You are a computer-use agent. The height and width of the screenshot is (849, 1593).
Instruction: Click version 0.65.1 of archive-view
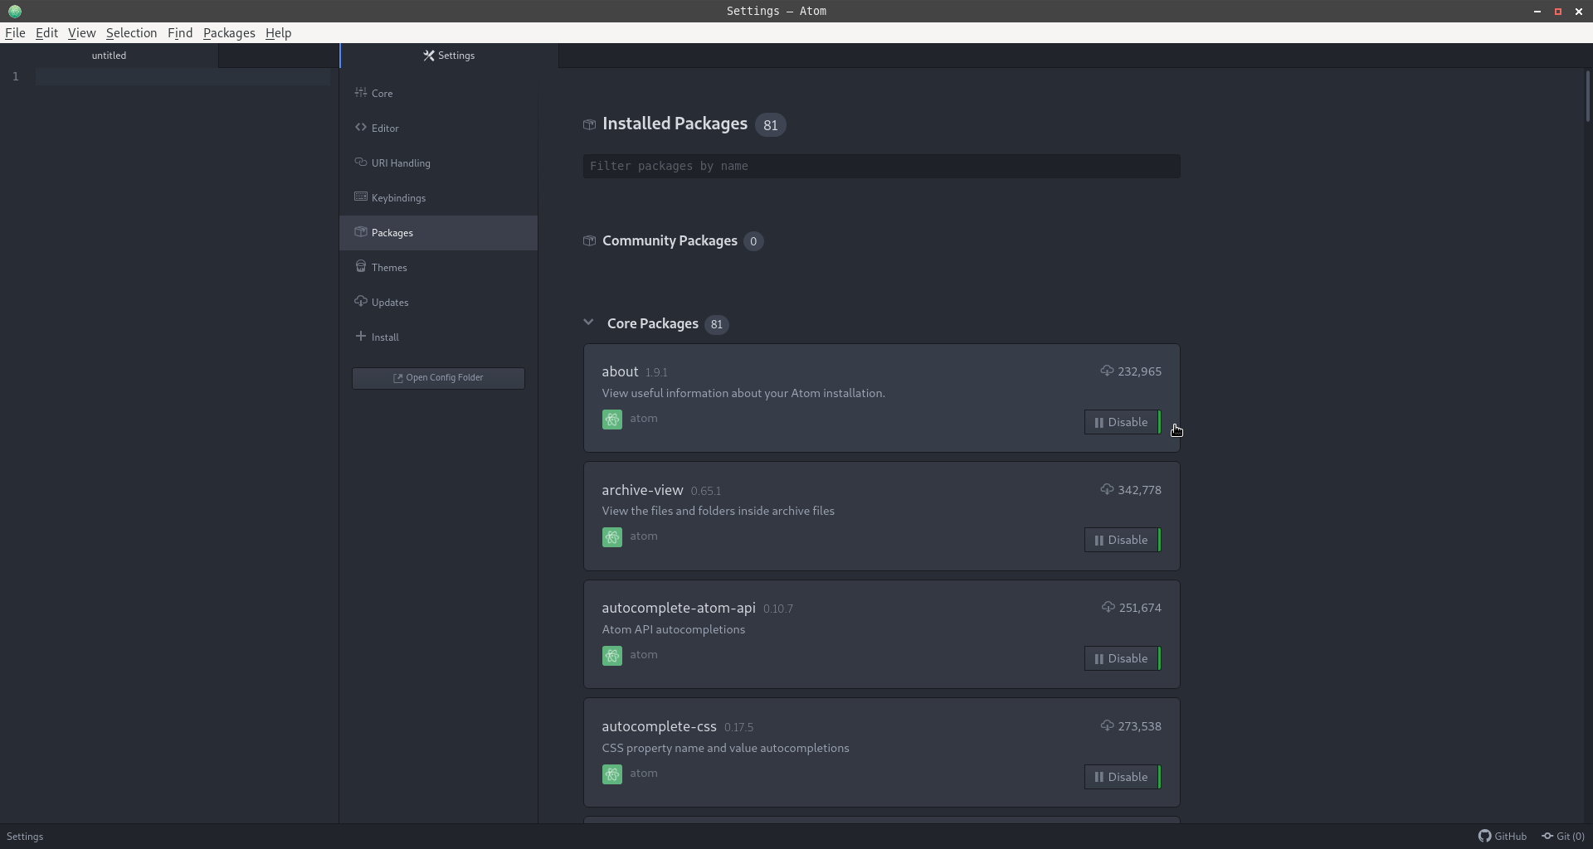coord(706,491)
